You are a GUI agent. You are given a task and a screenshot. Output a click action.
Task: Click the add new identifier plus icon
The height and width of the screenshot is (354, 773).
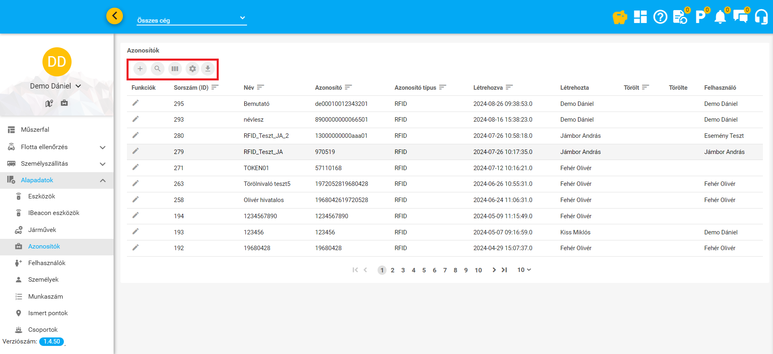coord(140,69)
